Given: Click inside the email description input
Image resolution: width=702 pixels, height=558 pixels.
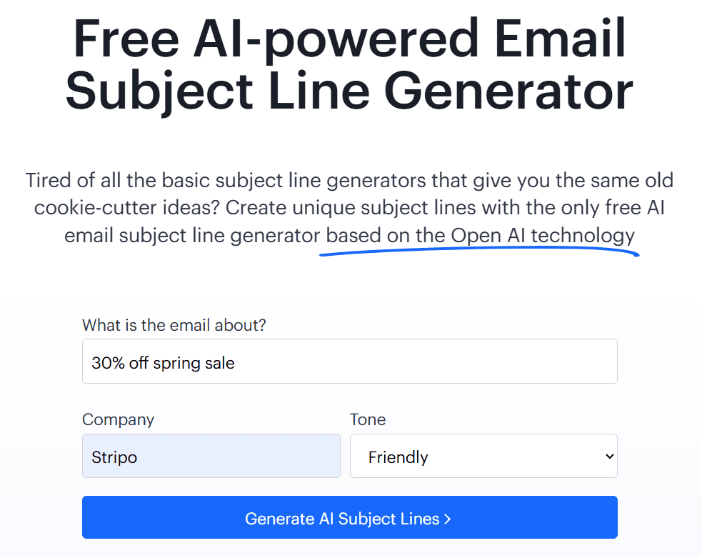Looking at the screenshot, I should coord(350,361).
